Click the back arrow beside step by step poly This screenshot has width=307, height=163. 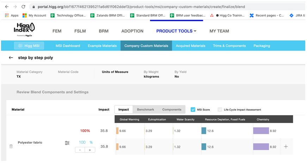point(11,58)
